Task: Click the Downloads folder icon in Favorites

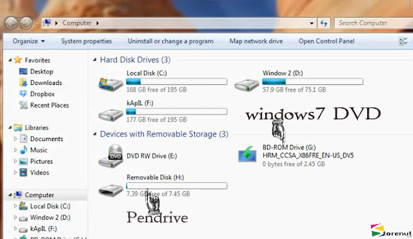Action: [x=23, y=82]
